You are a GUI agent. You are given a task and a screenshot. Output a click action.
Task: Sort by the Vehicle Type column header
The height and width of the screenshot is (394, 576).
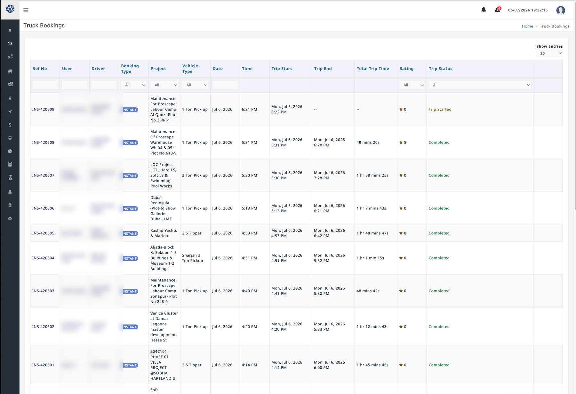click(190, 69)
